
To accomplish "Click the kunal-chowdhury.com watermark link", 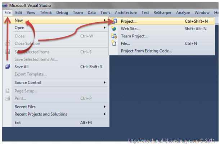I will click(x=172, y=140).
